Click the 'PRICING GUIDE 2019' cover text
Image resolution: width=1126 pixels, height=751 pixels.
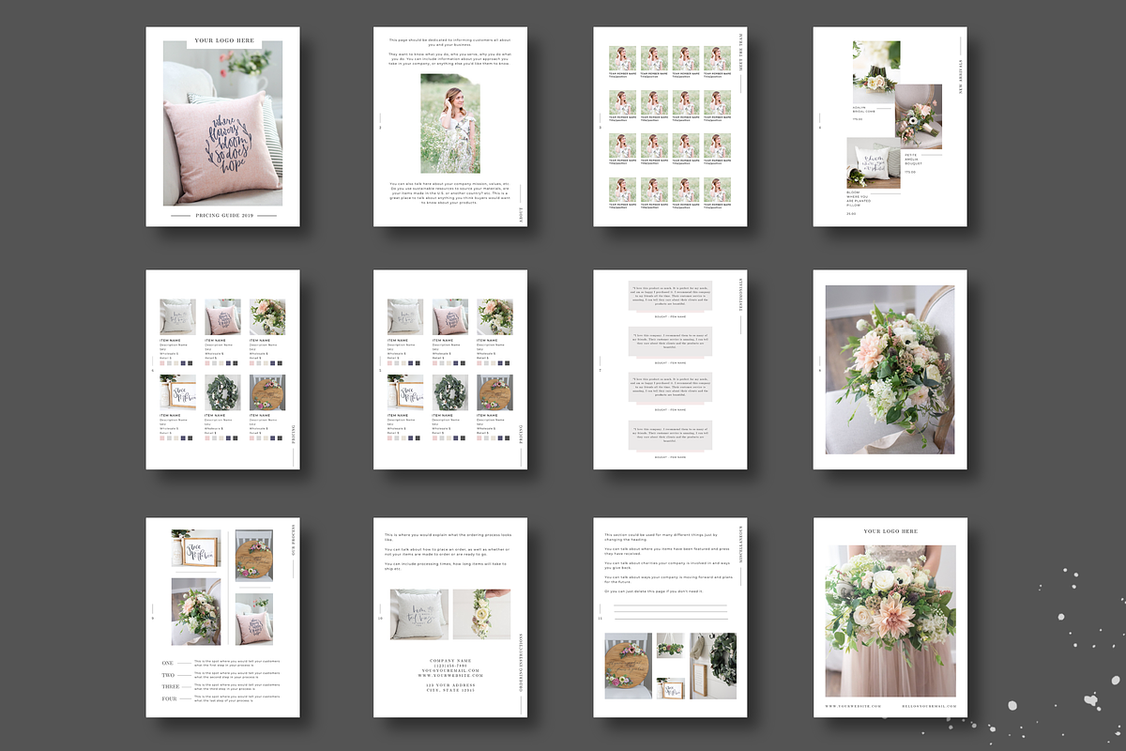pos(223,216)
